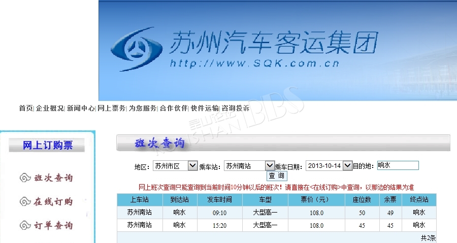This screenshot has width=457, height=243.
Task: Go to 首页 in the navigation bar
Action: tap(26, 108)
